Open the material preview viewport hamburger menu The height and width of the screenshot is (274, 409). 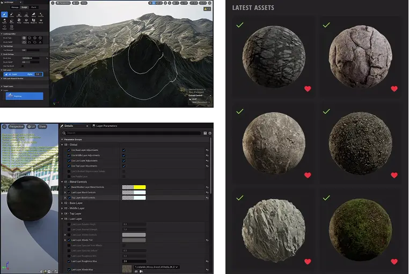pyautogui.click(x=4, y=127)
